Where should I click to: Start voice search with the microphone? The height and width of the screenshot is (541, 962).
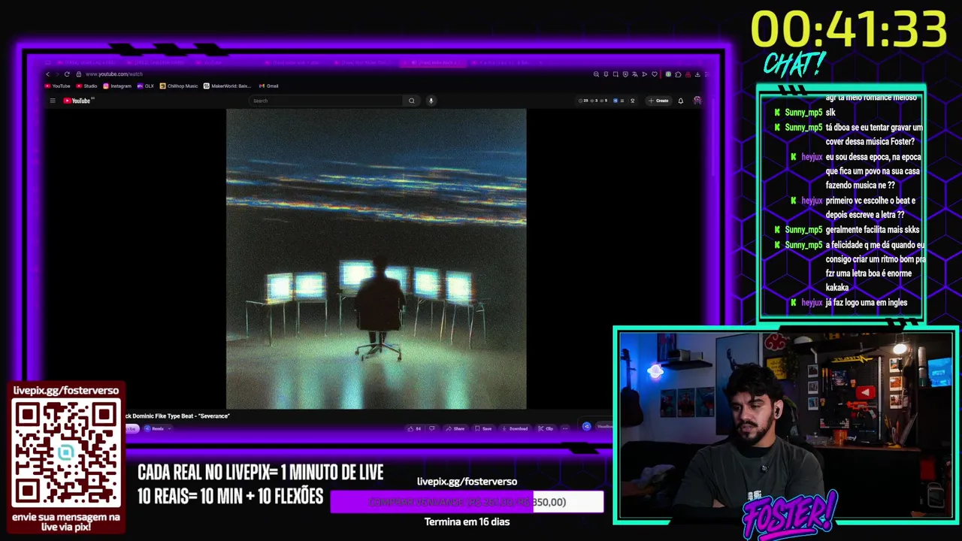(431, 101)
